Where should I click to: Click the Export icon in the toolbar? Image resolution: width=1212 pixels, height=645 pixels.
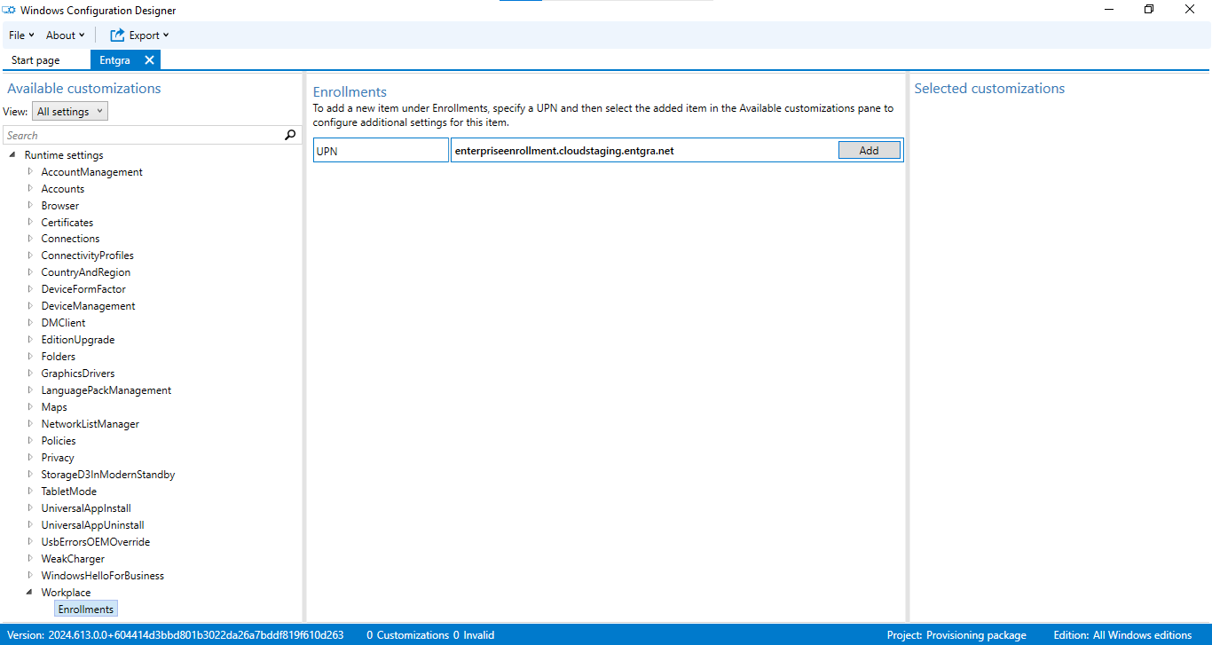tap(117, 35)
